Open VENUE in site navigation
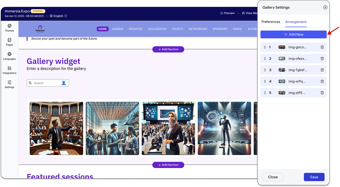The image size is (340, 187). (x=237, y=29)
